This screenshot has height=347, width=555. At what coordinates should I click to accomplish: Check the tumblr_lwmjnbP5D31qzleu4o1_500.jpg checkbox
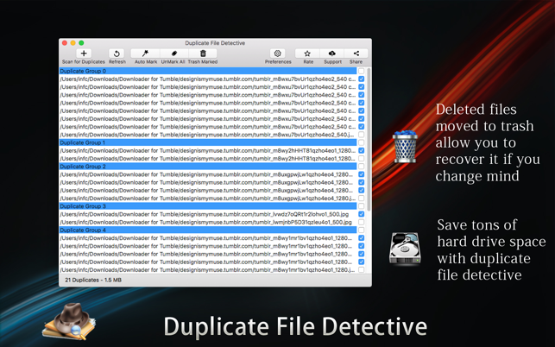[362, 222]
